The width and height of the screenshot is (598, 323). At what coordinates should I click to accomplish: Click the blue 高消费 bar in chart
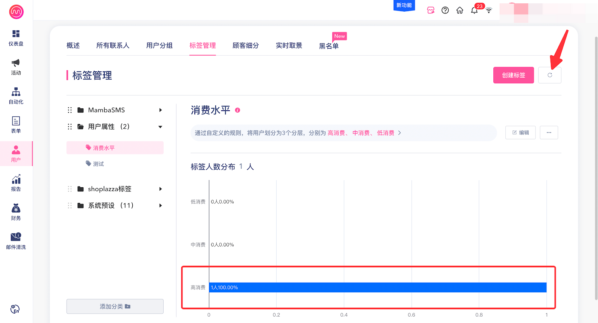tap(377, 287)
